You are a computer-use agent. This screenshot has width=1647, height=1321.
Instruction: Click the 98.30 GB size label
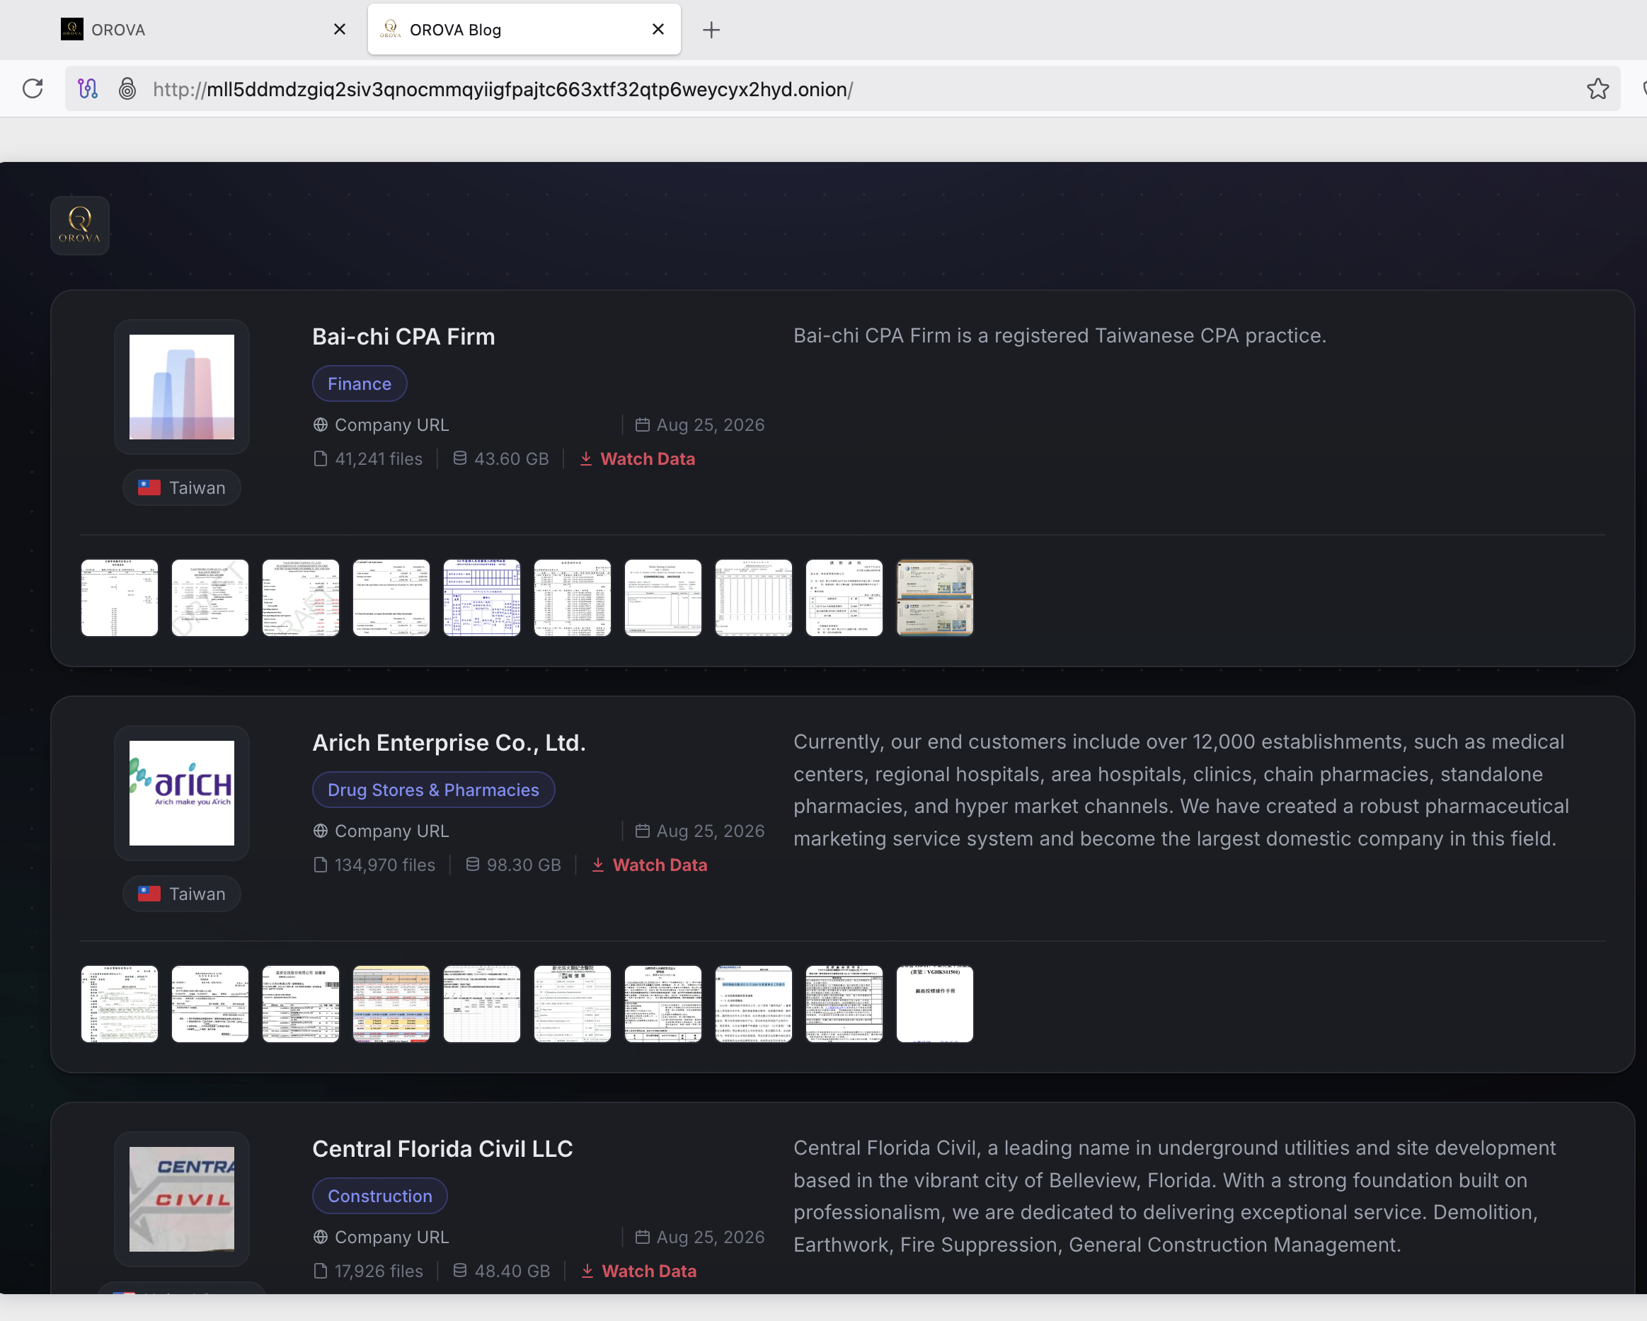click(513, 865)
